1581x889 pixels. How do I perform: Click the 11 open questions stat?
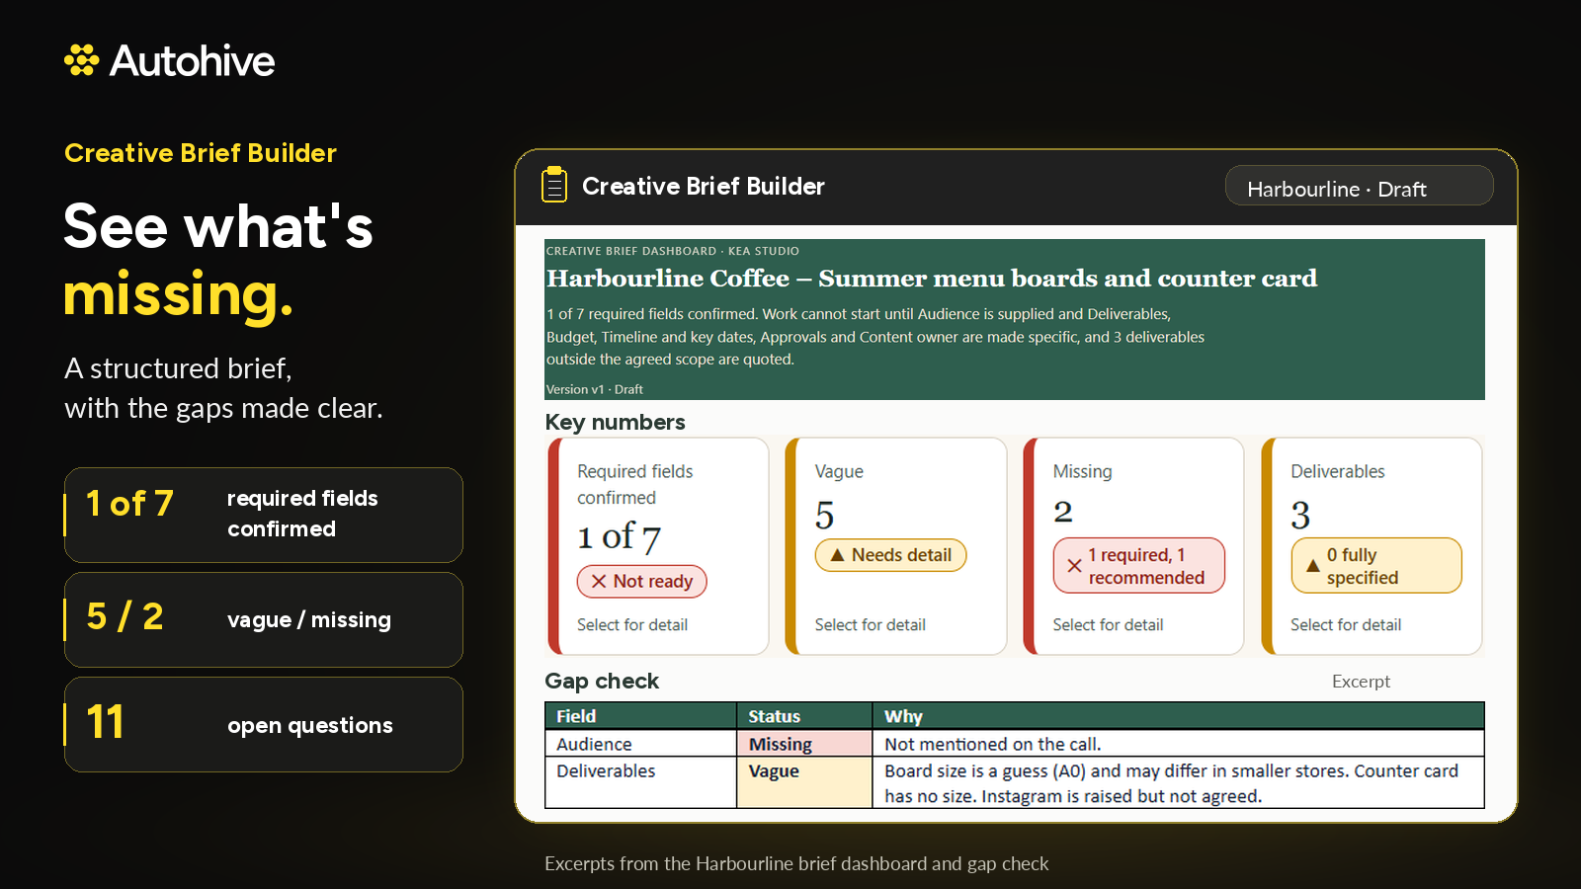[x=264, y=724]
